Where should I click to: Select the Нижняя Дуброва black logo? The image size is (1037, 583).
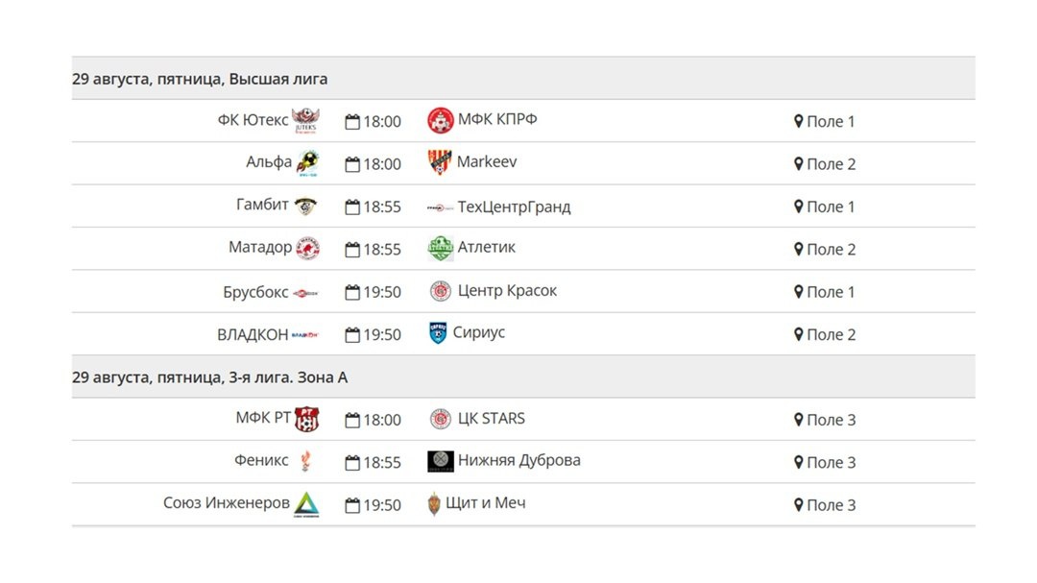pos(441,461)
